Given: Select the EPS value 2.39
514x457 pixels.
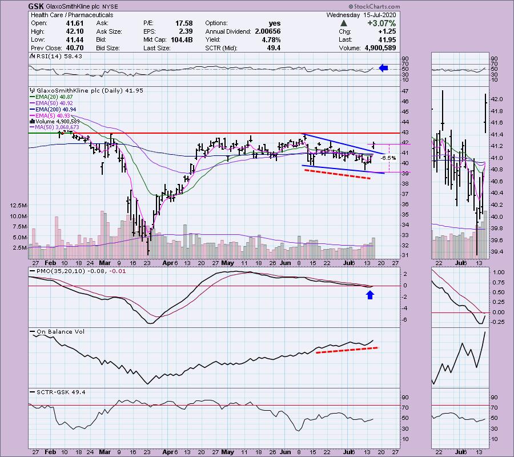Looking at the screenshot, I should click(x=186, y=31).
